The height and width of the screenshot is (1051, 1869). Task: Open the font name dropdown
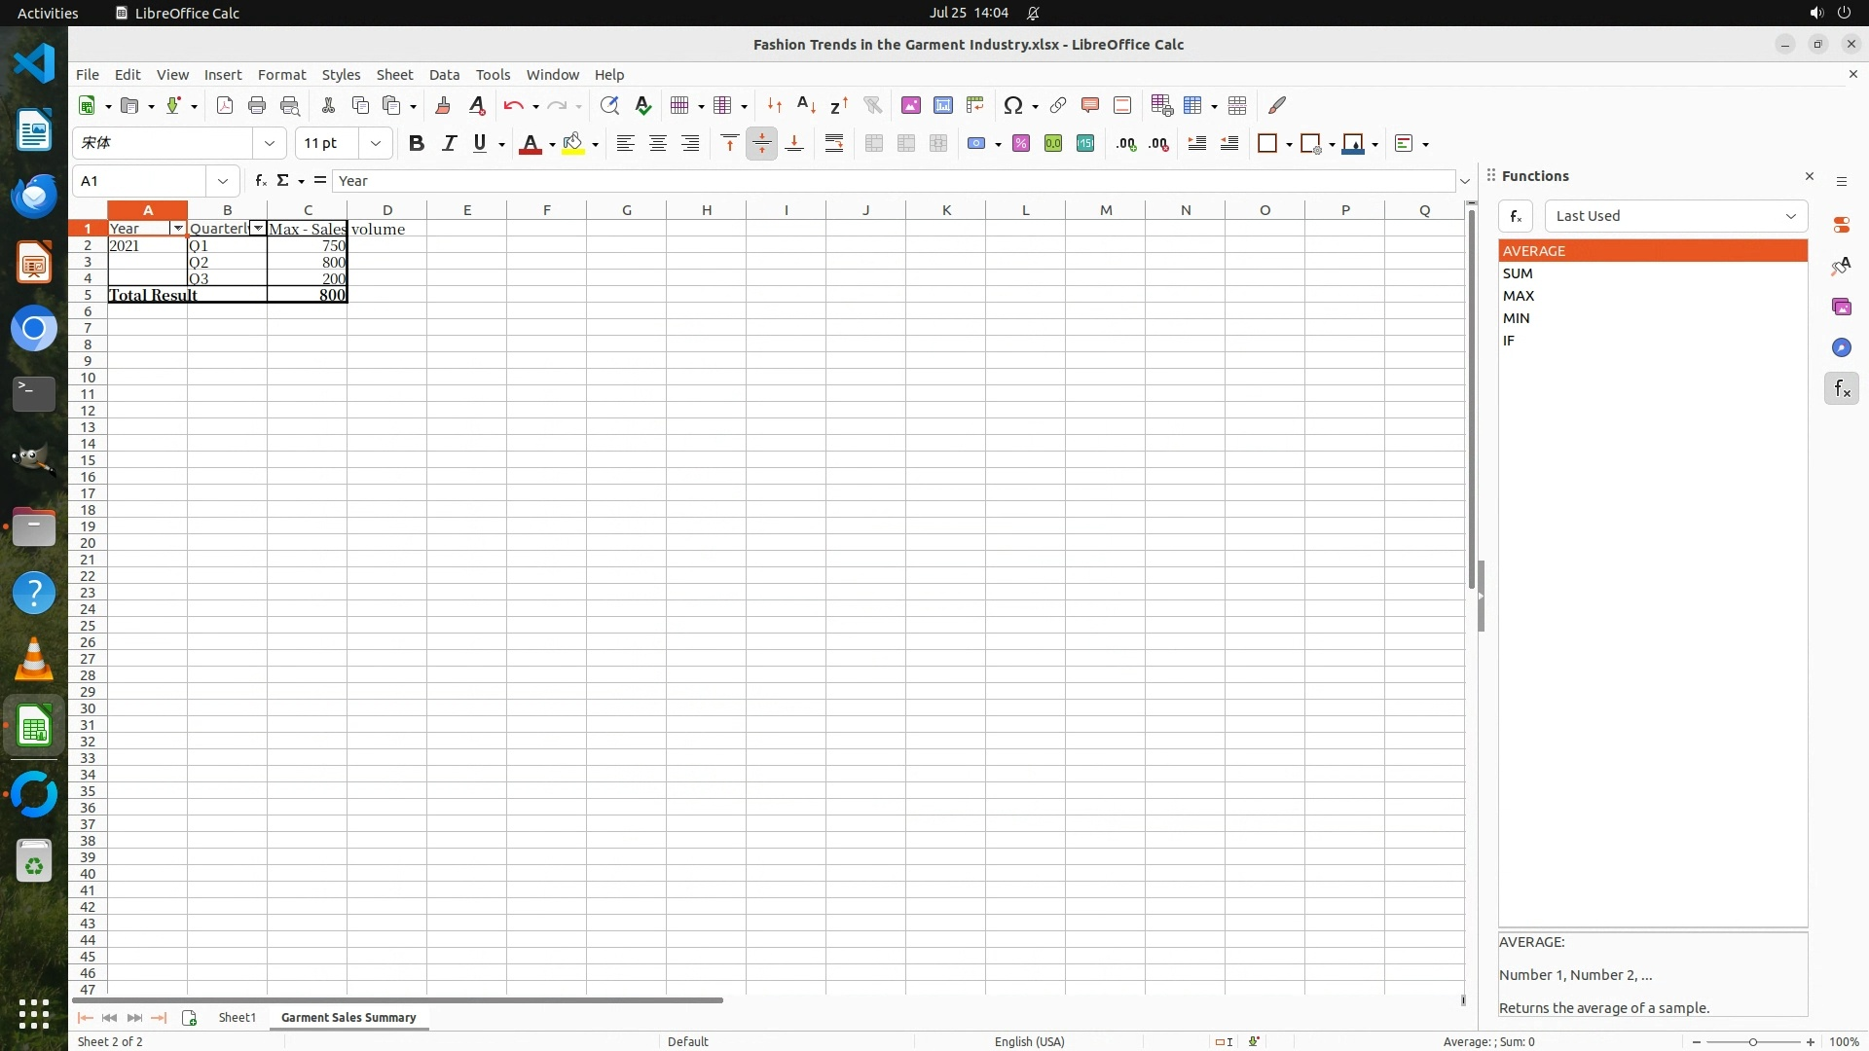(269, 143)
